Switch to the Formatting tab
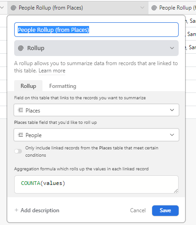The height and width of the screenshot is (225, 196). tap(63, 86)
